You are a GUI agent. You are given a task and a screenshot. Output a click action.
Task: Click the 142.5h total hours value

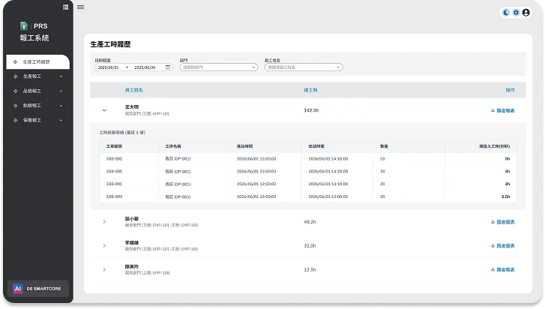(x=311, y=110)
